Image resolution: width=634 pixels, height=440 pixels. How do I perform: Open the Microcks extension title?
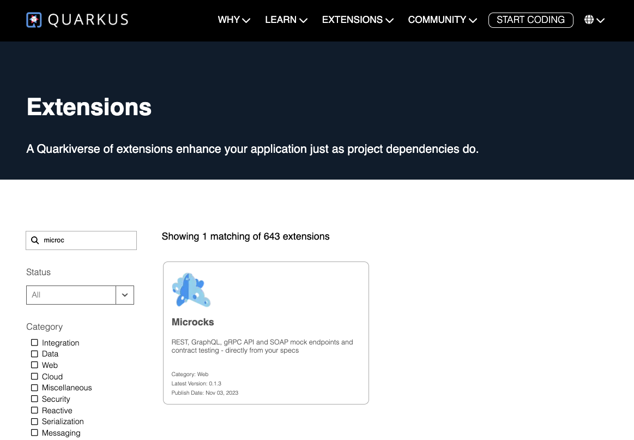(192, 322)
